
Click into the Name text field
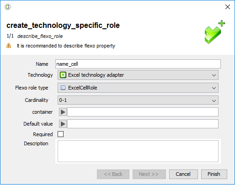(138, 64)
